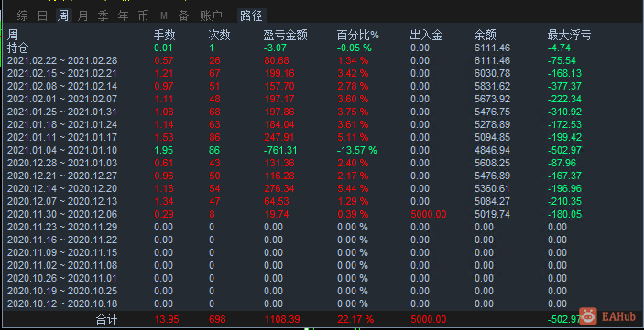
Task: Click the 余额 column header
Action: point(485,36)
